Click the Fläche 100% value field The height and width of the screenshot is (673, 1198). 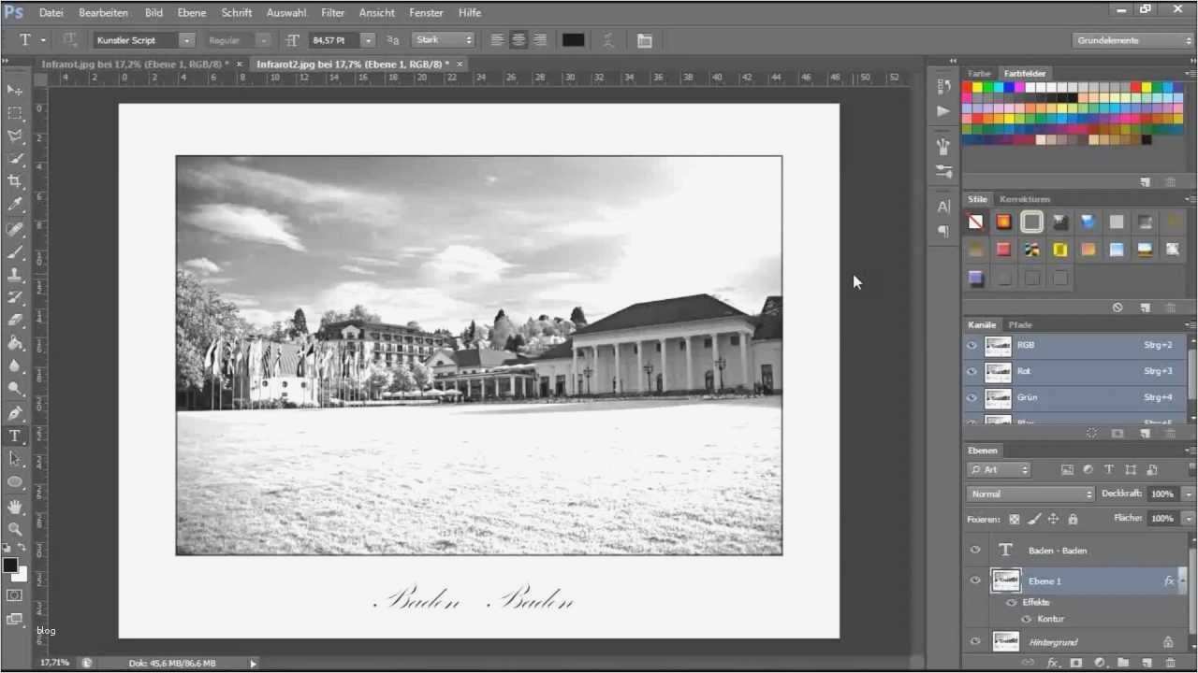tap(1161, 518)
